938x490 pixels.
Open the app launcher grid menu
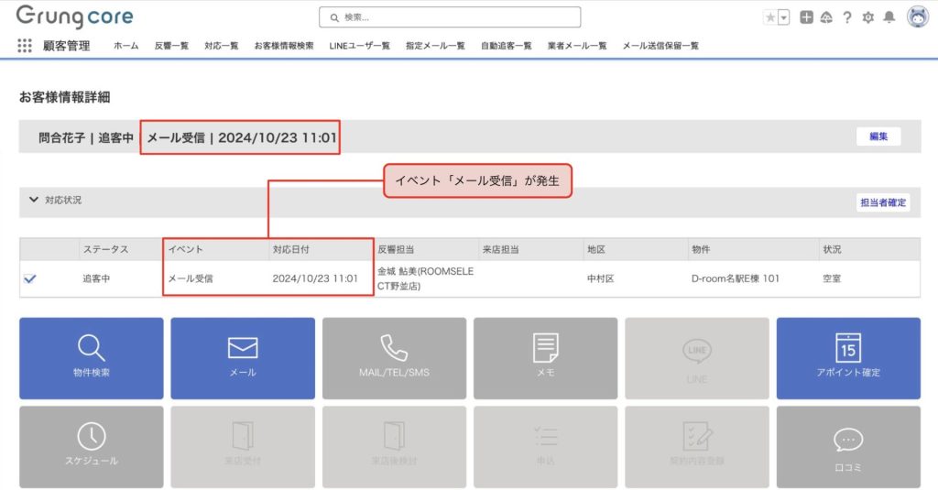[25, 46]
